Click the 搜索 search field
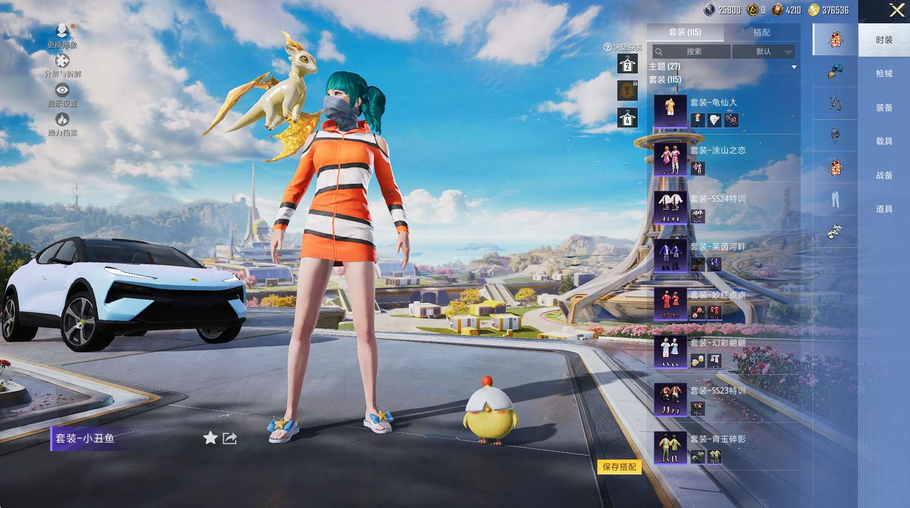Viewport: 910px width, 508px height. tap(692, 52)
